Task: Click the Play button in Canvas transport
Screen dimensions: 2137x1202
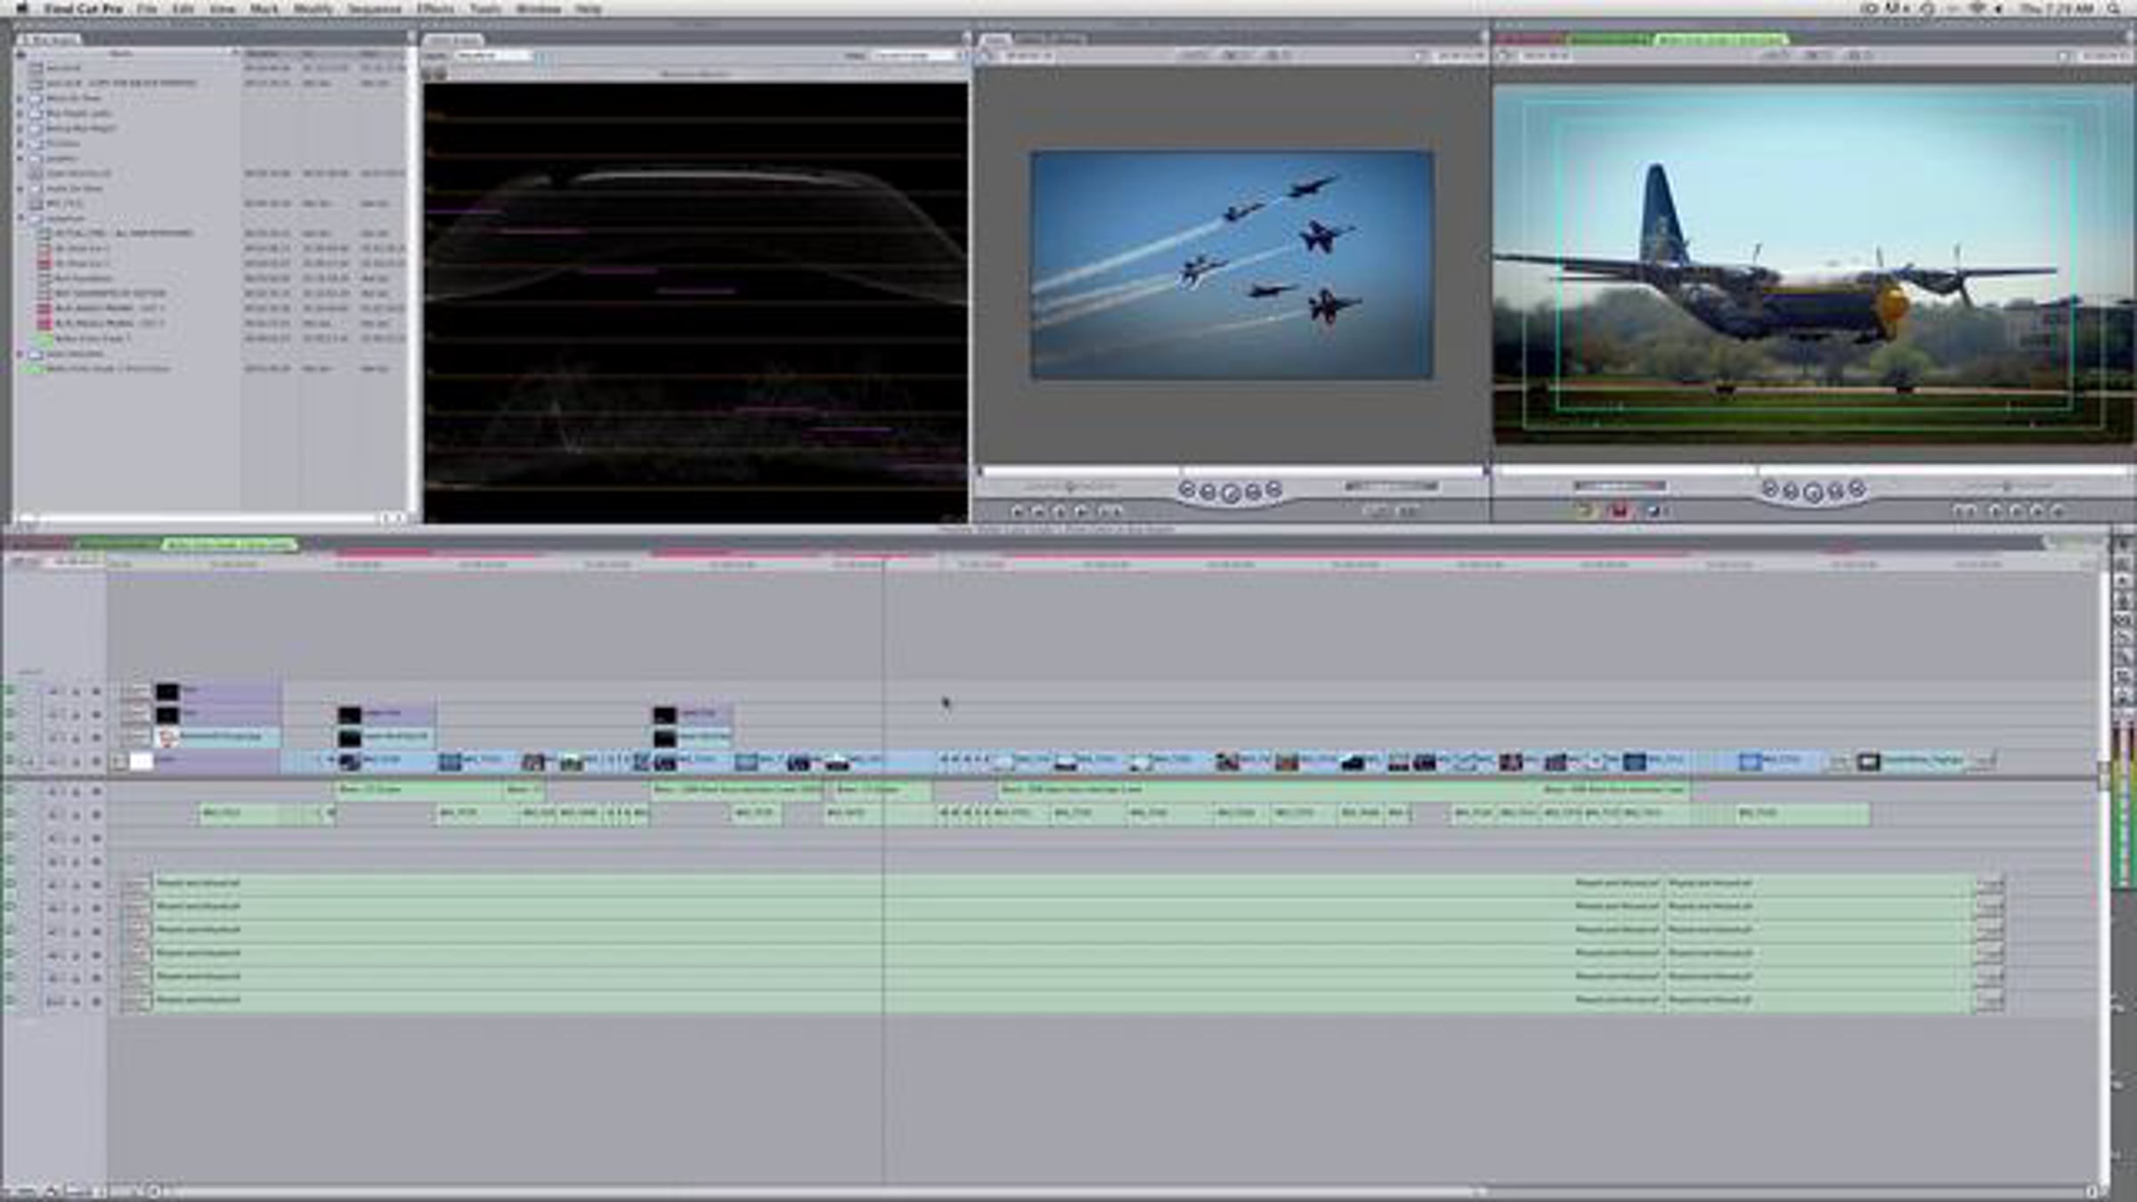Action: [x=1813, y=492]
